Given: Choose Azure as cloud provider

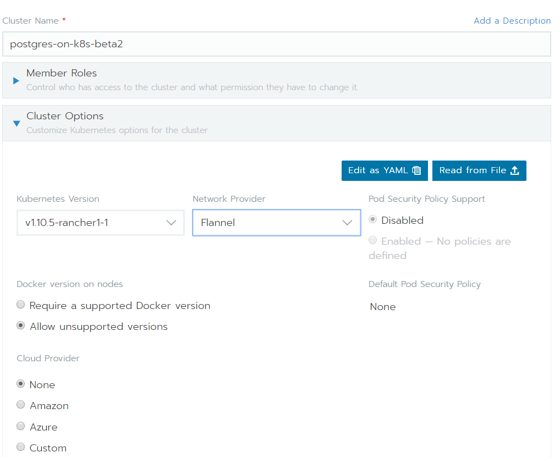Looking at the screenshot, I should [21, 426].
